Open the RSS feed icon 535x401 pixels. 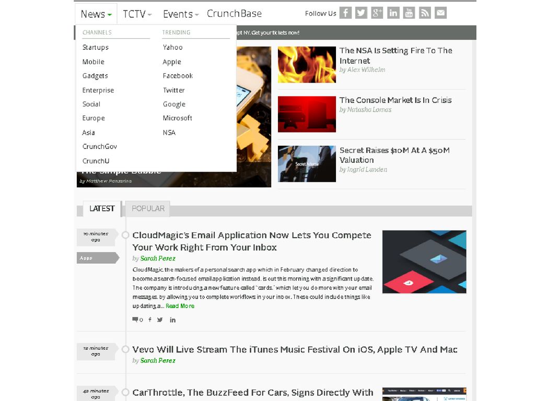click(x=425, y=13)
